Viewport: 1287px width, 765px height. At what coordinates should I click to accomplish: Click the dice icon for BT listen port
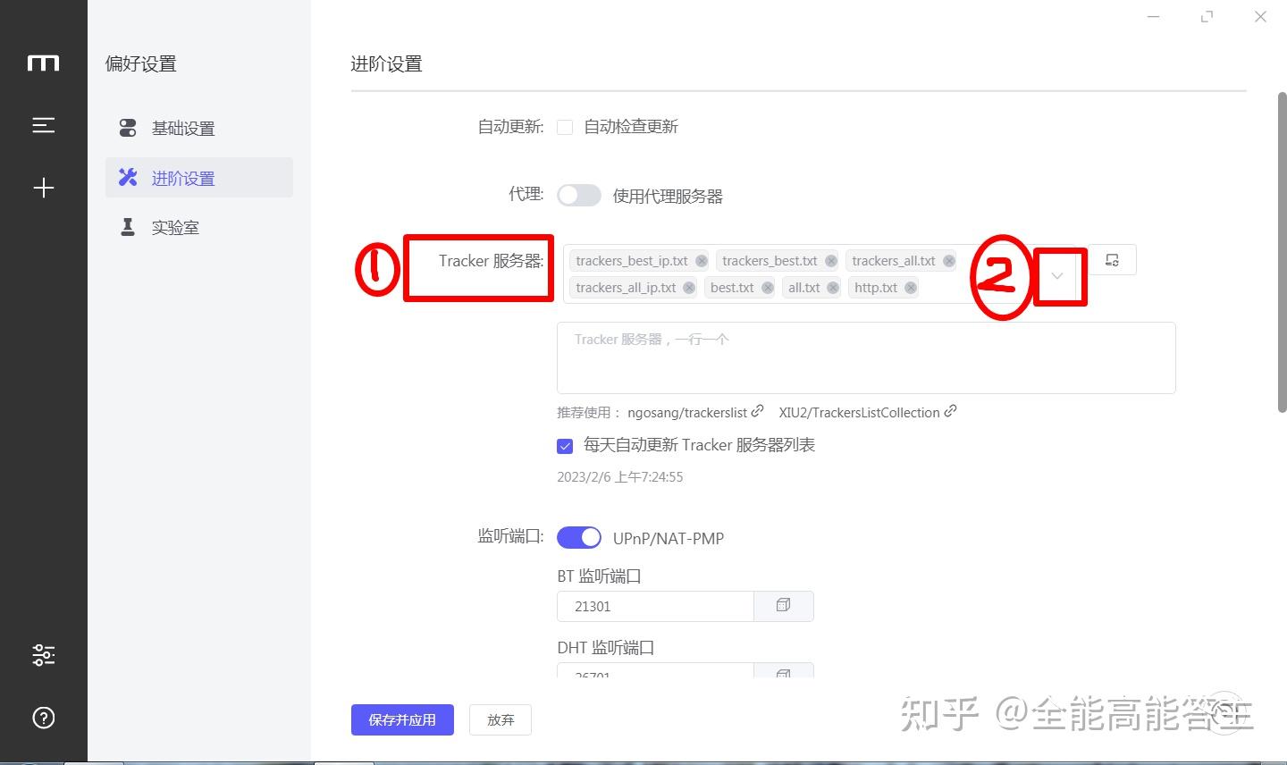tap(784, 606)
